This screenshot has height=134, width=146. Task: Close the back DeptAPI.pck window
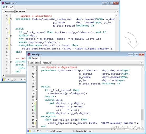(x=116, y=3)
